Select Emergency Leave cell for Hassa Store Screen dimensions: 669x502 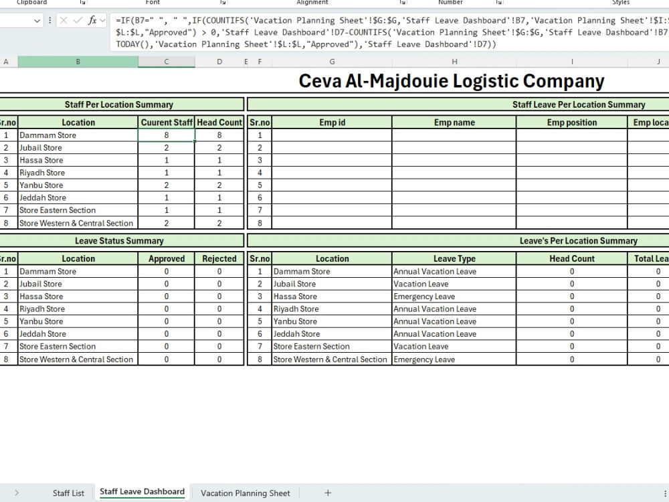click(454, 297)
